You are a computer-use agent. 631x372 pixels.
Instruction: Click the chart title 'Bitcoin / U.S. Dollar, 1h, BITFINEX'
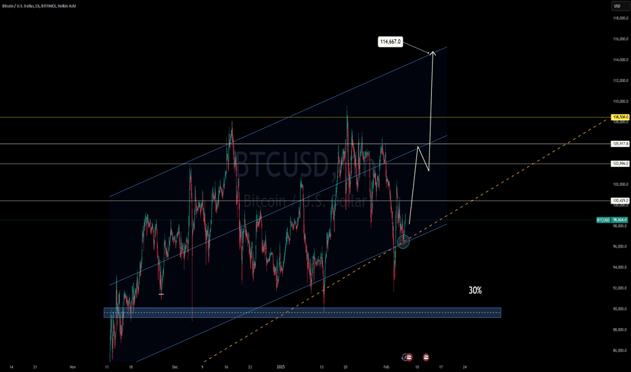pos(39,6)
